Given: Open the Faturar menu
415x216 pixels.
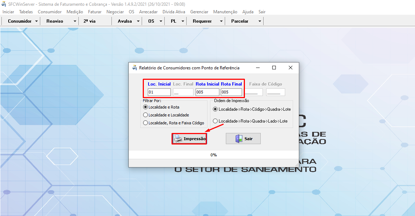Looking at the screenshot, I should tap(95, 12).
